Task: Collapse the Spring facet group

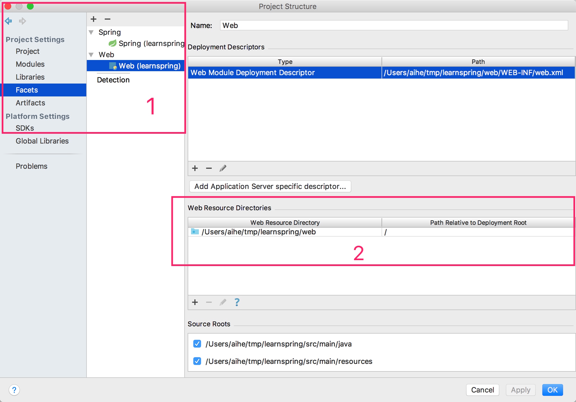Action: pos(91,32)
